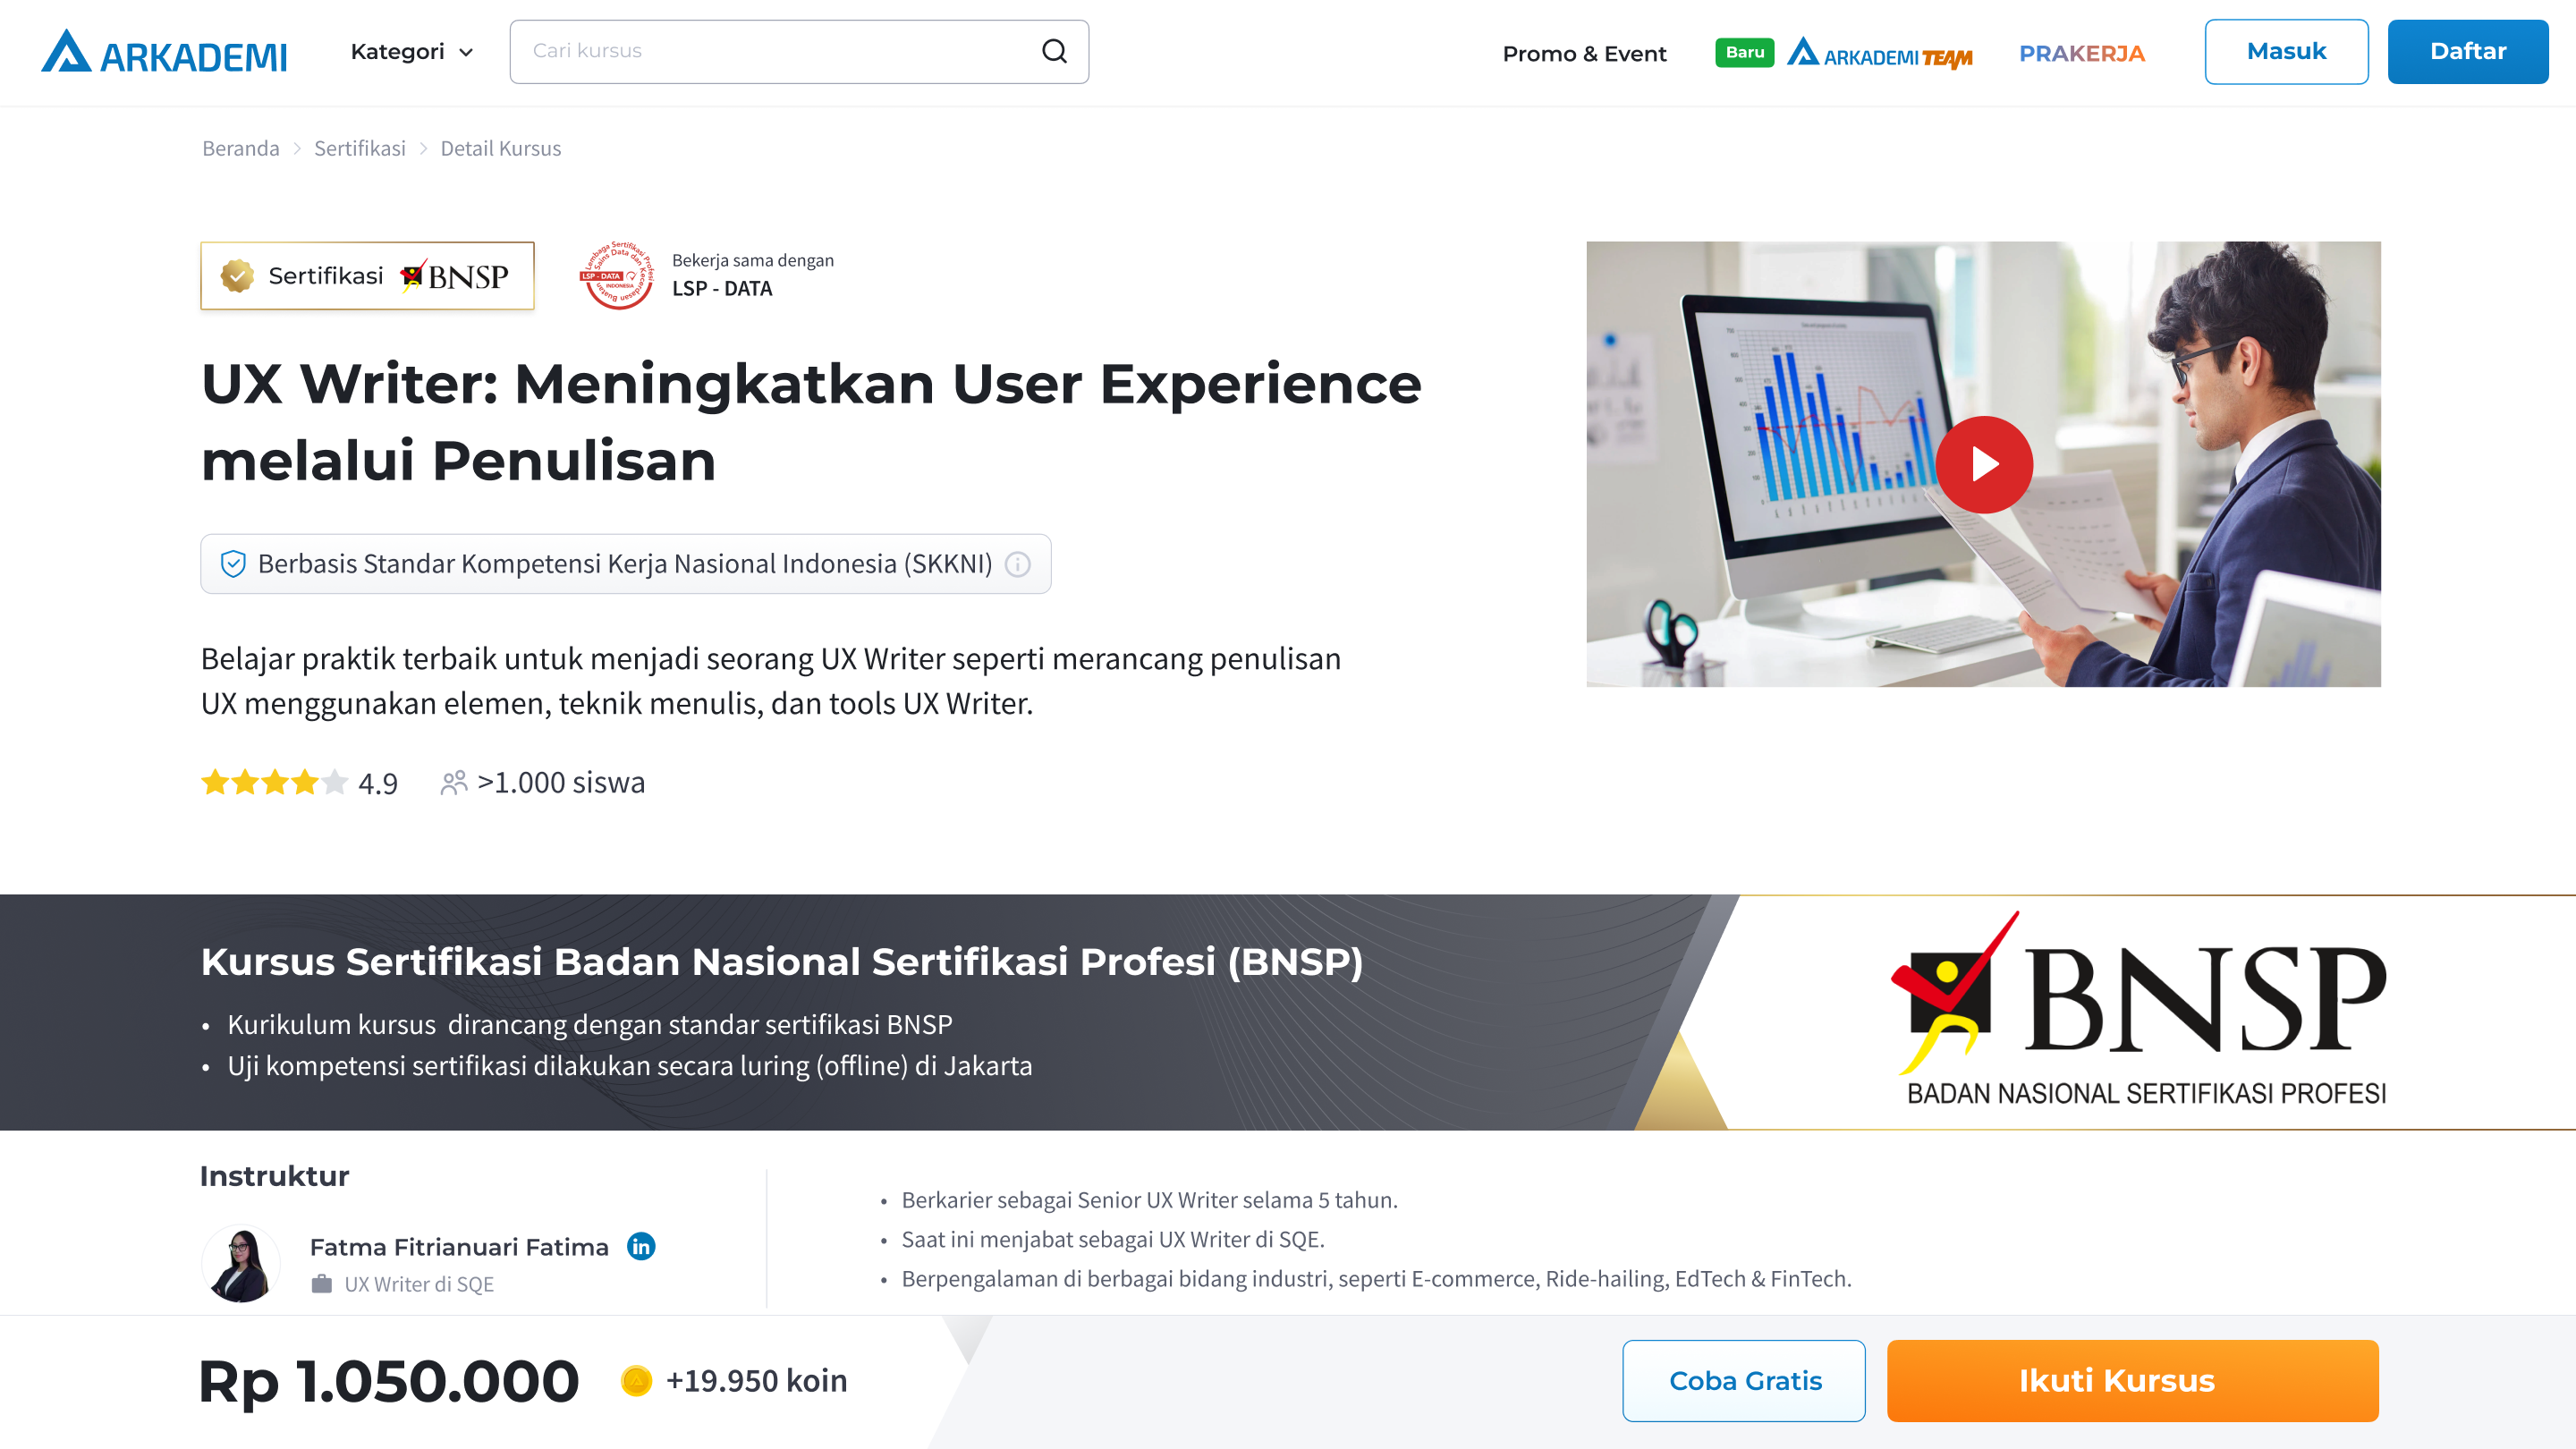Click the Arkademi logo
Viewport: 2576px width, 1449px height.
click(x=164, y=51)
